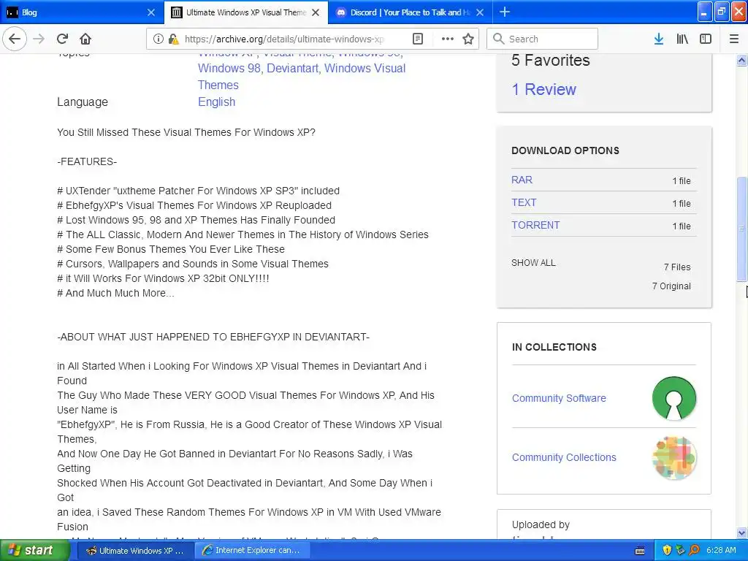Open the Deviantart topic link
This screenshot has height=561, width=748.
tap(292, 68)
